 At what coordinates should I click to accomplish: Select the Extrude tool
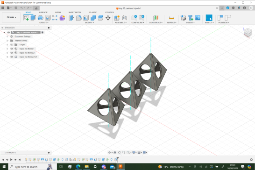(x=33, y=18)
